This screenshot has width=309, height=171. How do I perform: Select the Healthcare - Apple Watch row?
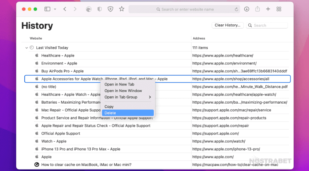click(x=157, y=95)
